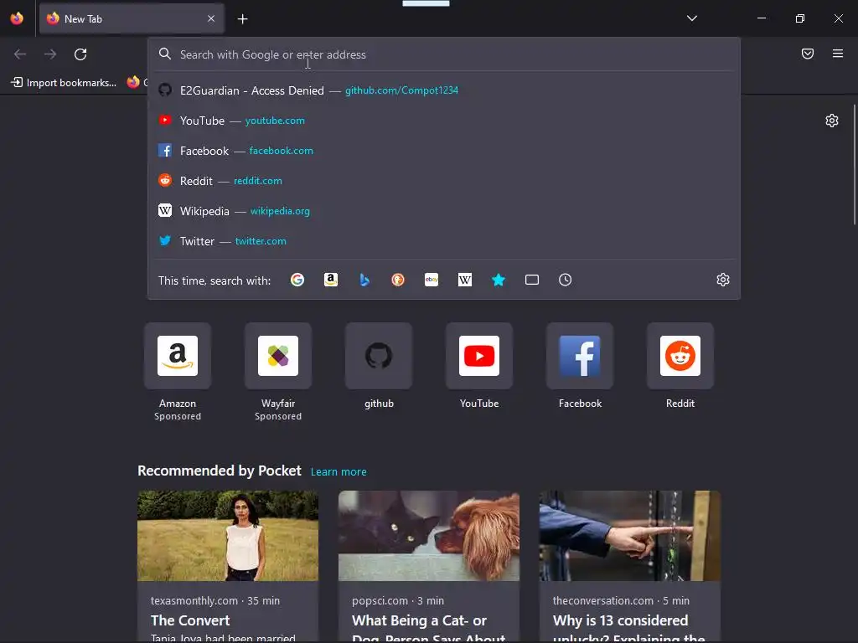Choose E2Guardian - Access Denied suggestion
This screenshot has height=643, width=858.
pyautogui.click(x=444, y=90)
